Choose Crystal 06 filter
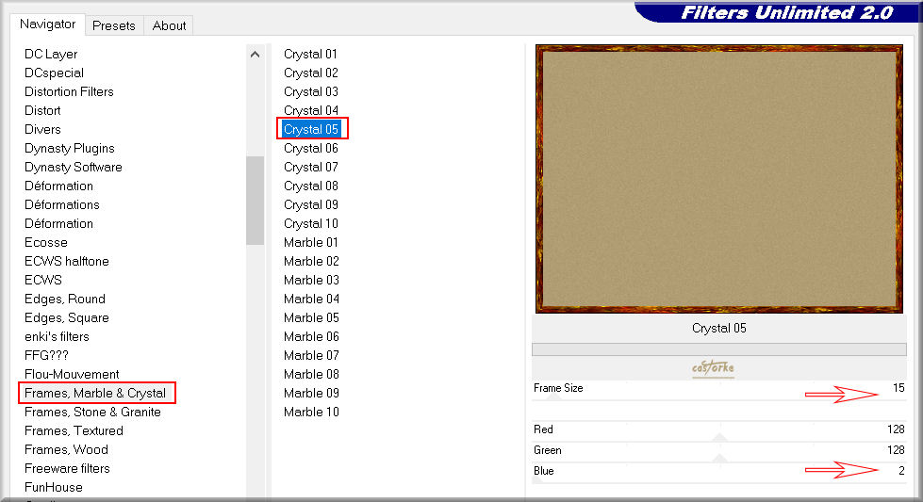 (311, 148)
